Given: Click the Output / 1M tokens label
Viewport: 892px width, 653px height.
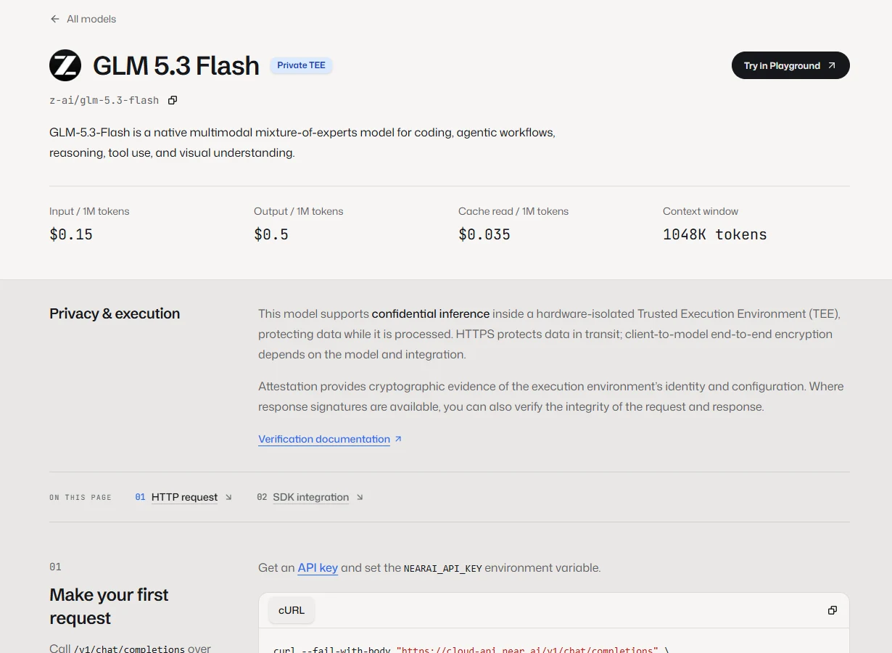Looking at the screenshot, I should (x=299, y=211).
